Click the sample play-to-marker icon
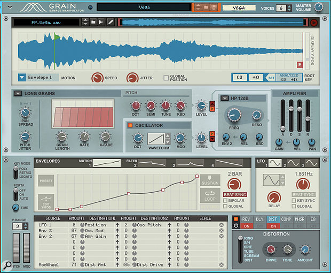Screen dimensions: 331x273 101,22
